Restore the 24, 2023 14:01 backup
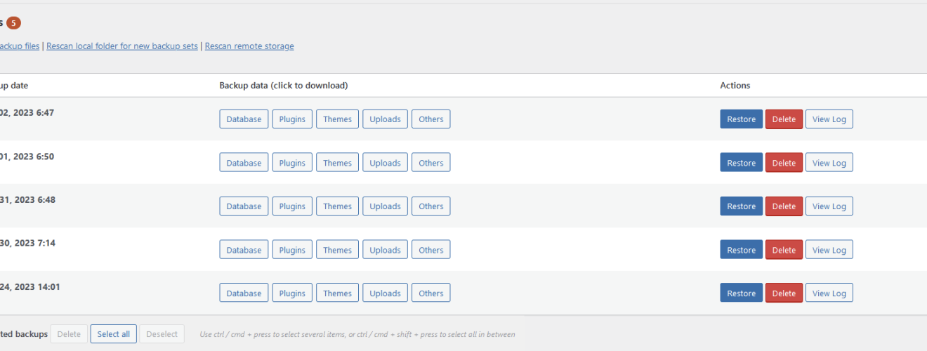927x351 pixels. (741, 293)
